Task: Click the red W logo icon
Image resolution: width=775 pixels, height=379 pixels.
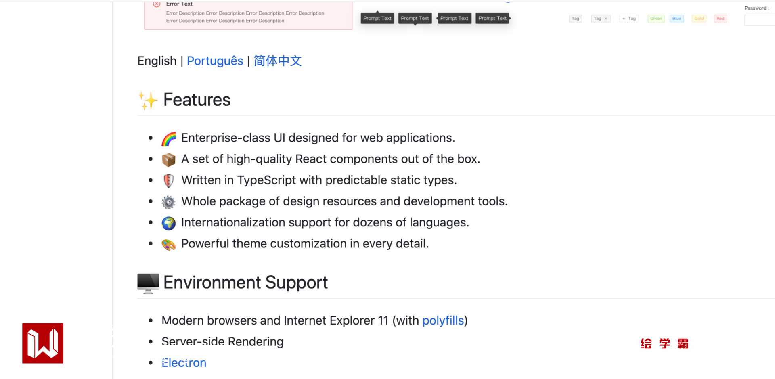Action: (43, 343)
